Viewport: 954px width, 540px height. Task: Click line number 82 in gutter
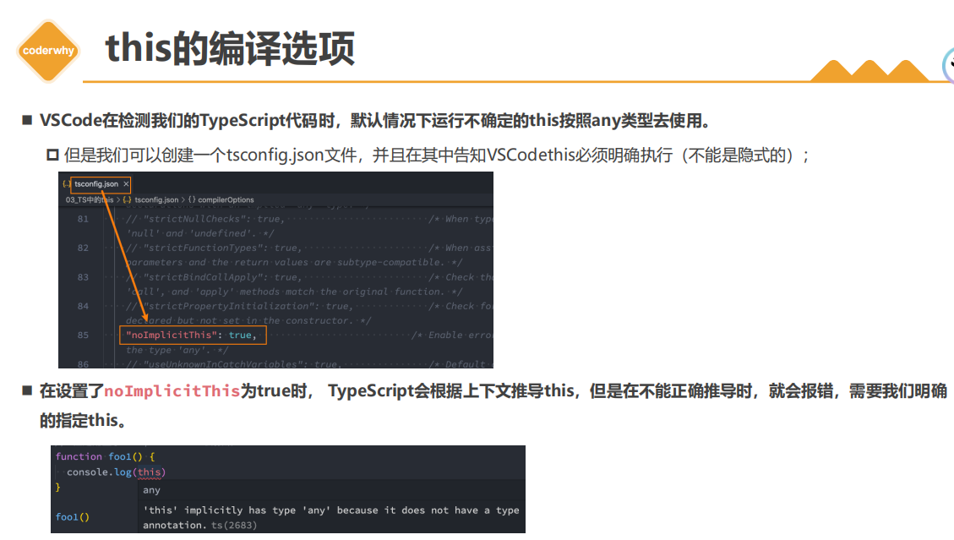click(83, 248)
